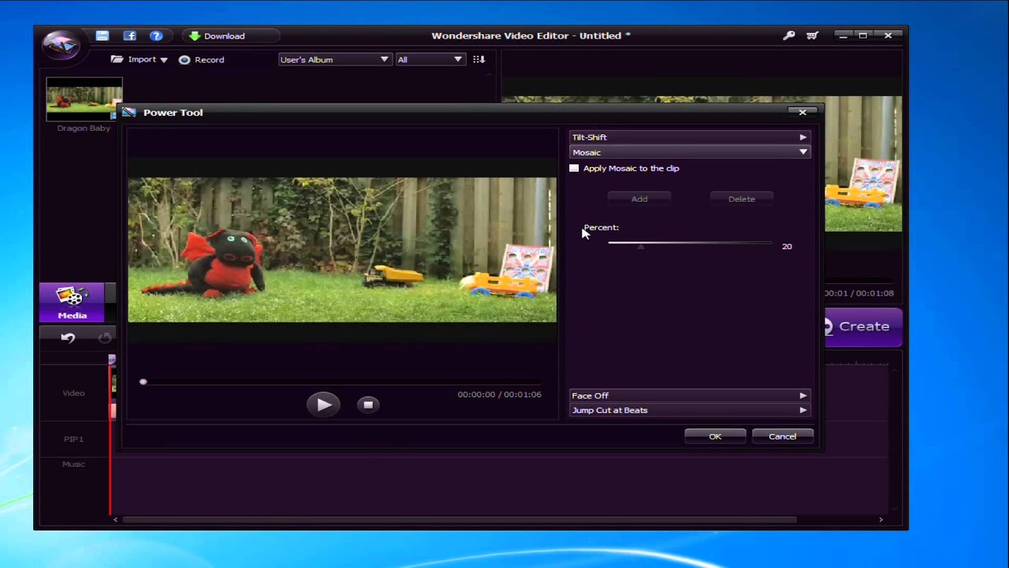Click the Delete mosaic button
Screen dimensions: 1009x568
pyautogui.click(x=741, y=199)
